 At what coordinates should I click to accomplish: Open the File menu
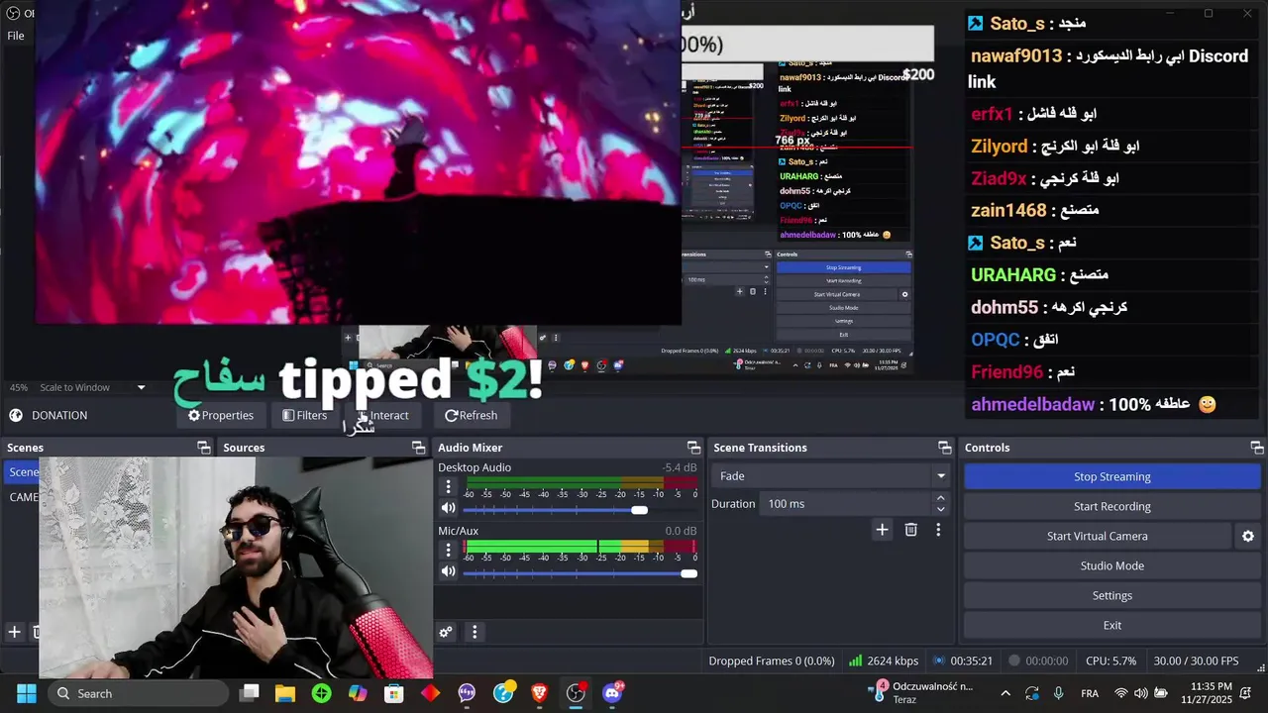pyautogui.click(x=16, y=36)
